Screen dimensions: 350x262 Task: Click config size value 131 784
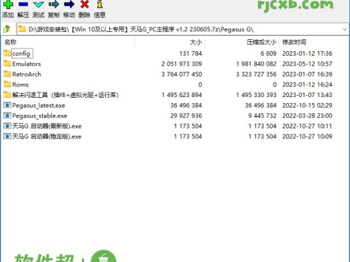point(190,53)
